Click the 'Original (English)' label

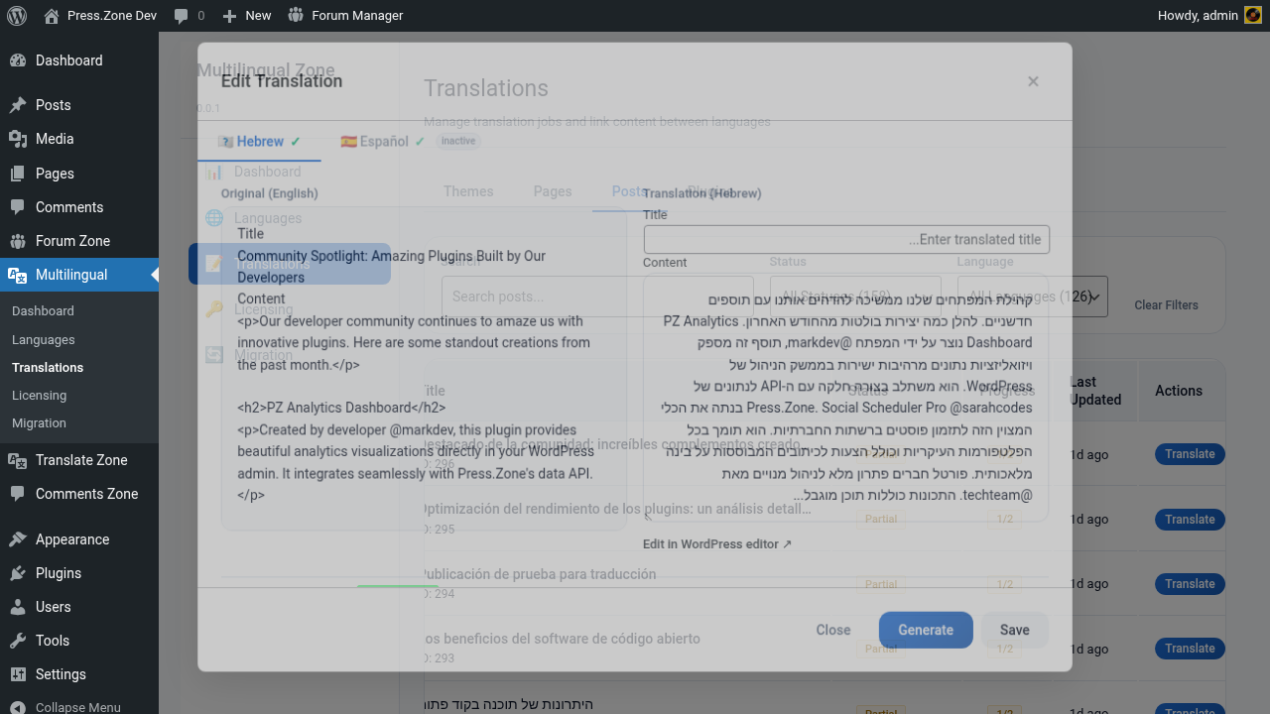pos(270,193)
